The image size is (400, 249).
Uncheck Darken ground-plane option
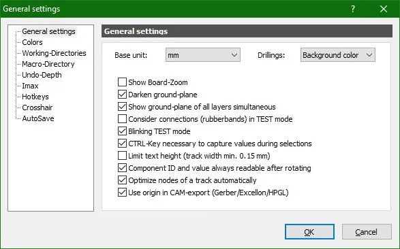tap(122, 95)
